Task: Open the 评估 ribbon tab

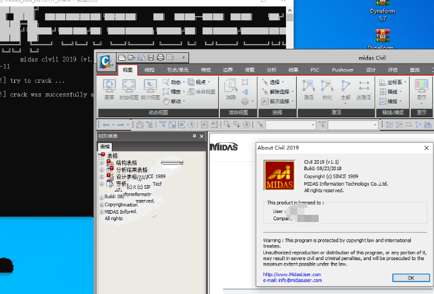Action: point(392,70)
